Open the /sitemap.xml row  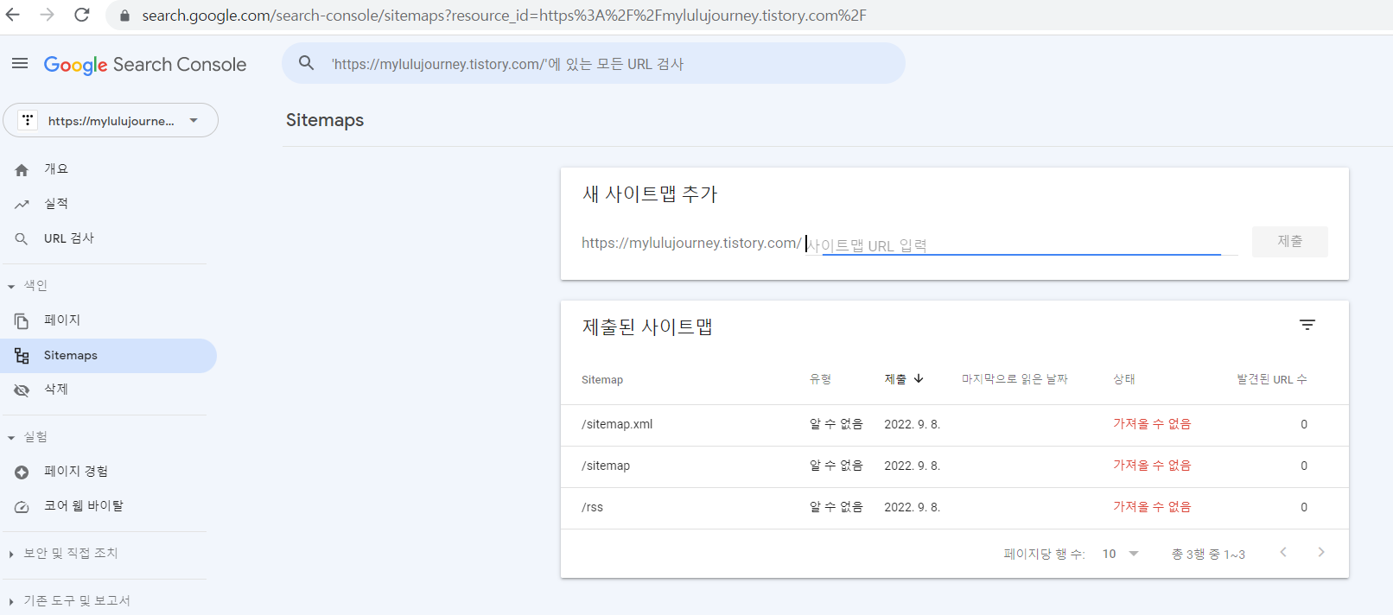pos(954,425)
